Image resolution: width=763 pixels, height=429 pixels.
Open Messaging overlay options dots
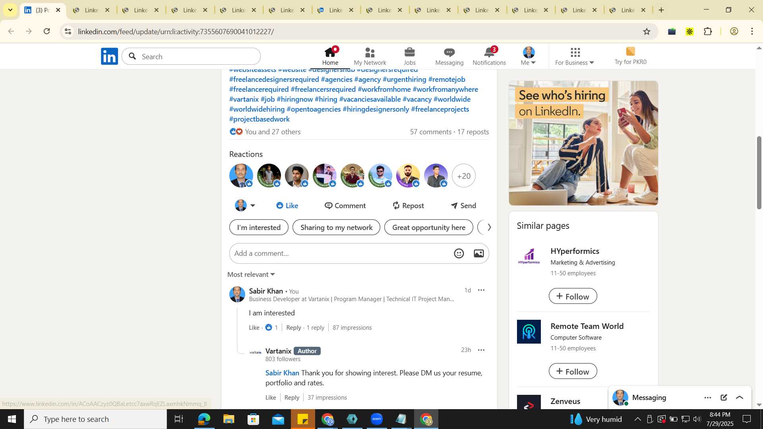click(708, 397)
